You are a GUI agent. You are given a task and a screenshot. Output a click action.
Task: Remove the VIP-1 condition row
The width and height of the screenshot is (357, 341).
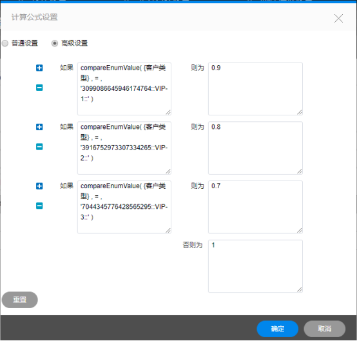(x=39, y=88)
